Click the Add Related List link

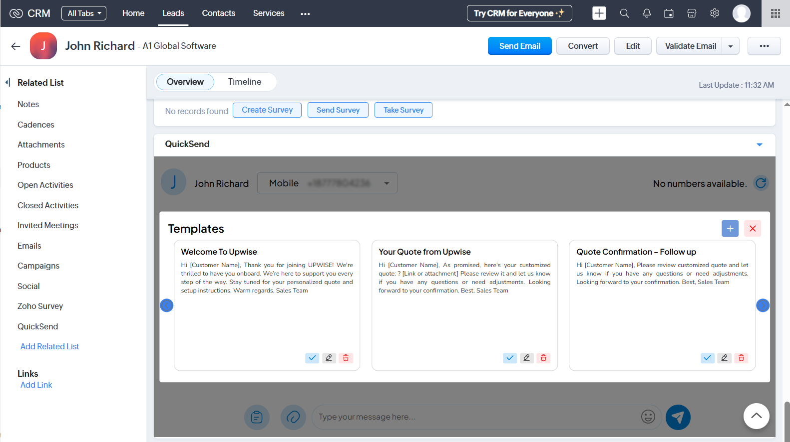click(50, 346)
